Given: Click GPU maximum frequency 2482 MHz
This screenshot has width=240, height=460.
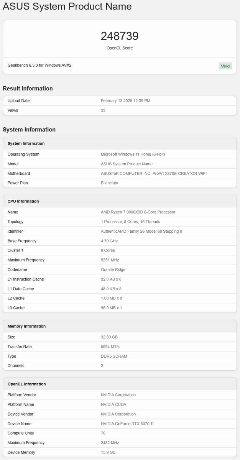Looking at the screenshot, I should point(110,443).
